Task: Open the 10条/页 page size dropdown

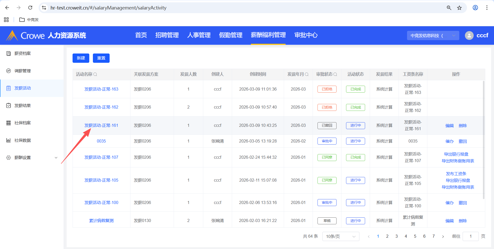Action: [340, 236]
